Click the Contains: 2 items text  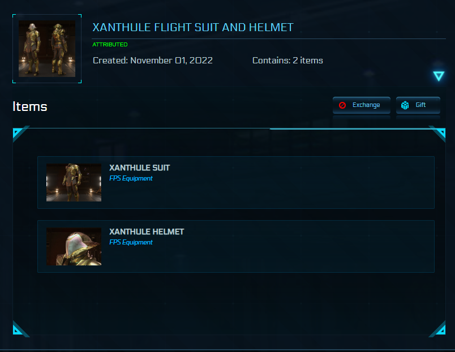pos(287,60)
